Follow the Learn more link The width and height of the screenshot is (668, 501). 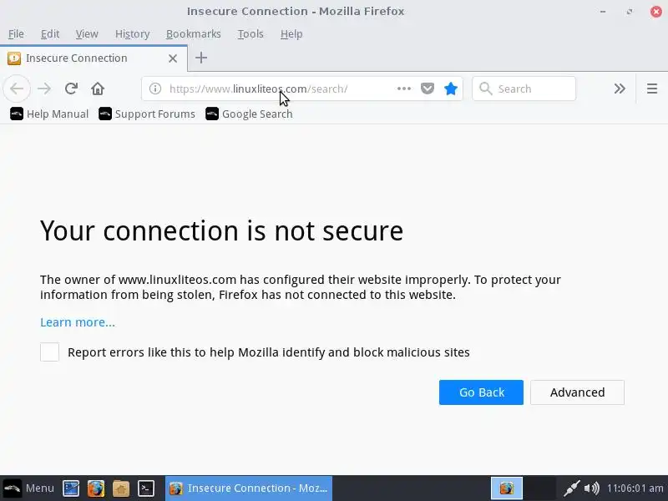click(x=78, y=322)
